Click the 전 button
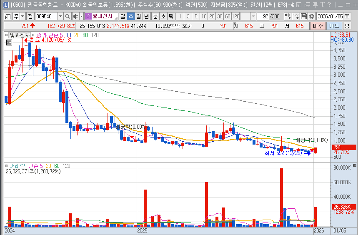 coord(30,16)
